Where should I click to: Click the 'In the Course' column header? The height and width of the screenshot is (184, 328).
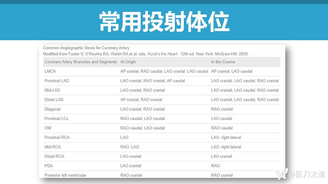click(x=223, y=62)
